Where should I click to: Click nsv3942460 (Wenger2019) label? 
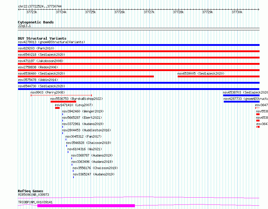83,111
